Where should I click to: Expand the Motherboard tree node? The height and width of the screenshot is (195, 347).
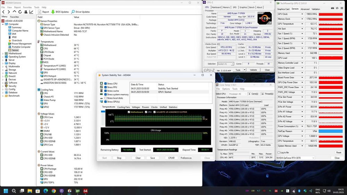(3, 53)
